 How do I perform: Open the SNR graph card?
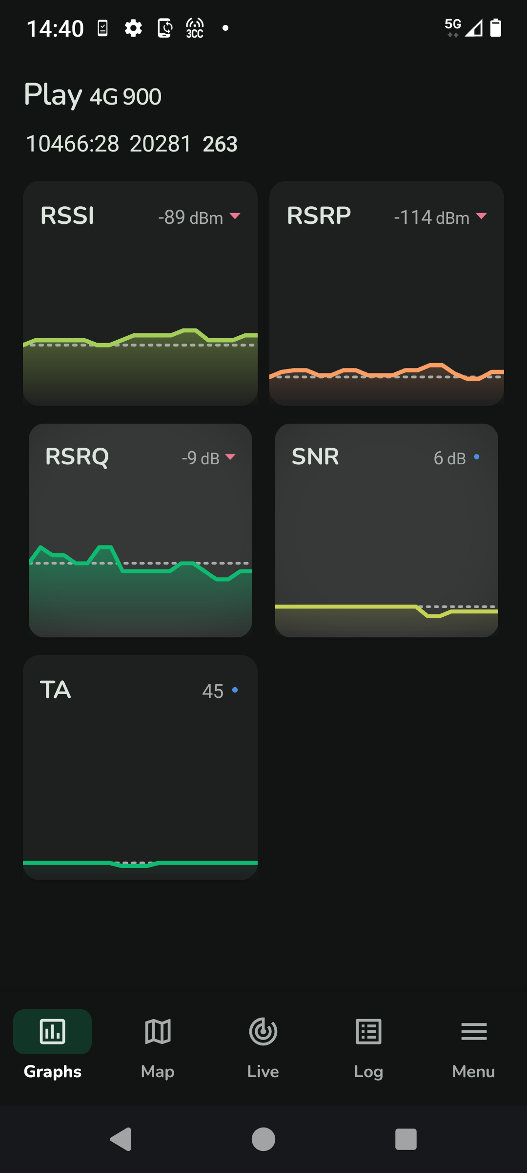(x=386, y=530)
